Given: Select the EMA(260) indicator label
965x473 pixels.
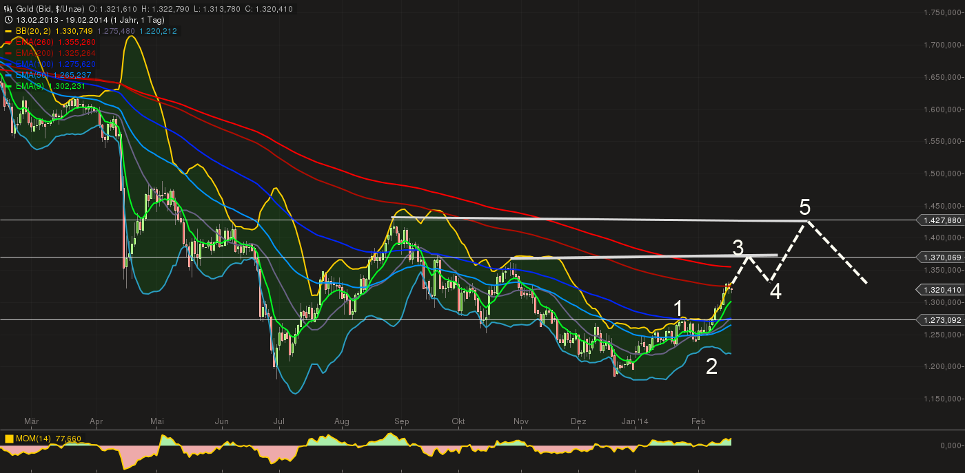Looking at the screenshot, I should tap(32, 42).
